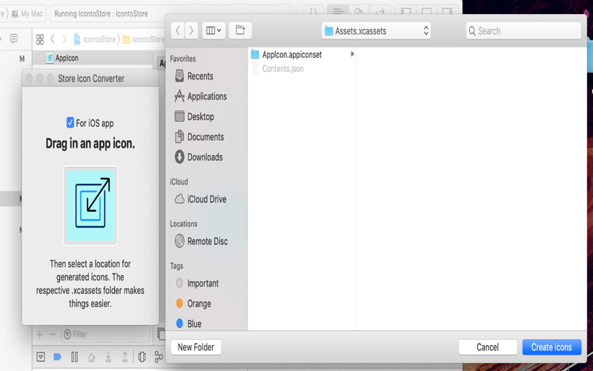Go forward with the right chevron
Viewport: 593px width, 371px height.
click(x=191, y=30)
